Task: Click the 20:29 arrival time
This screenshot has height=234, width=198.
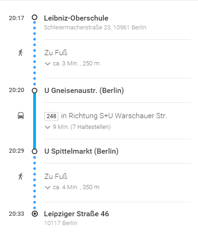Action: 16,151
